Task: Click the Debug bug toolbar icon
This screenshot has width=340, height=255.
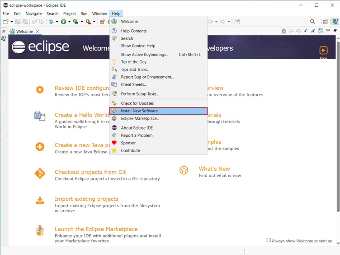Action: [51, 22]
